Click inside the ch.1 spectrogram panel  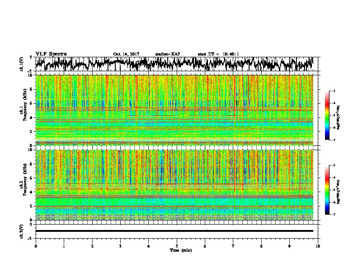(x=174, y=110)
